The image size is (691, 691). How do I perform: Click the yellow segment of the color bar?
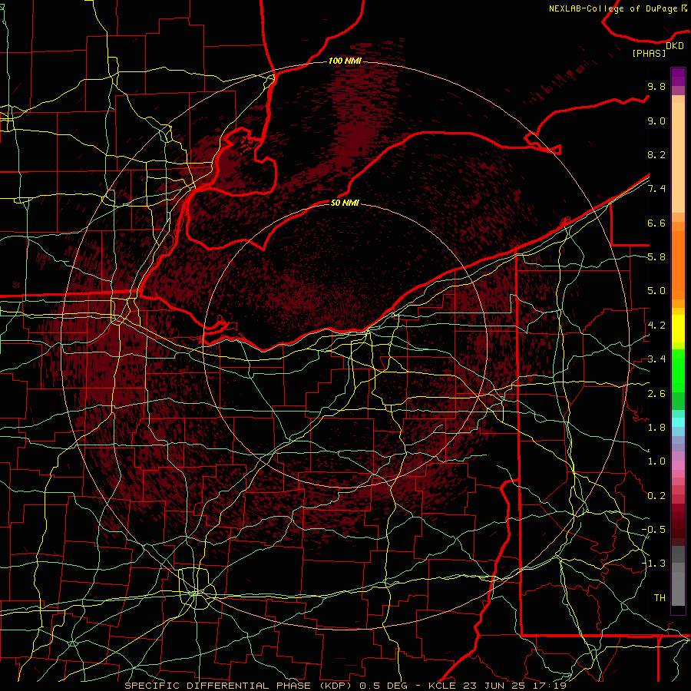coord(678,329)
